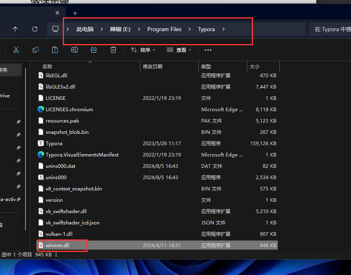Click the libGLESv2.dll file icon
This screenshot has width=351, height=275.
(41, 87)
